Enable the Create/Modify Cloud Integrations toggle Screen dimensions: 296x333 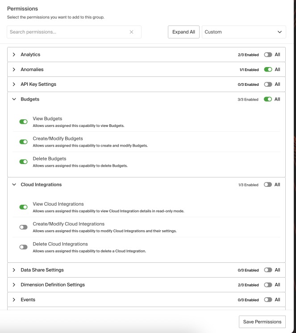click(x=23, y=227)
